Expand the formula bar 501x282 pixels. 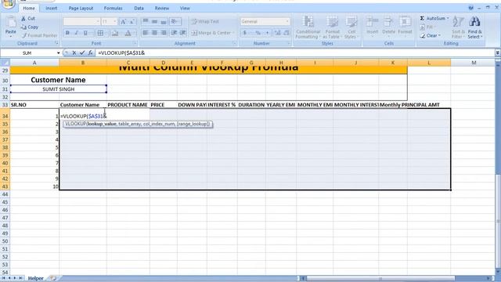[498, 52]
